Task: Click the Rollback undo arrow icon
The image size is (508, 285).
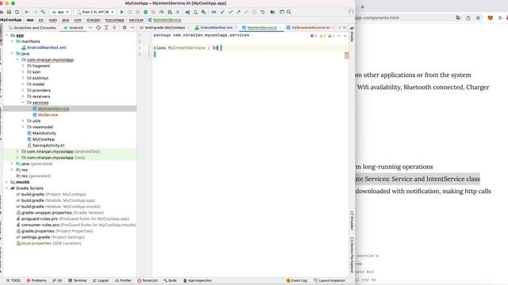Action: pos(263,12)
